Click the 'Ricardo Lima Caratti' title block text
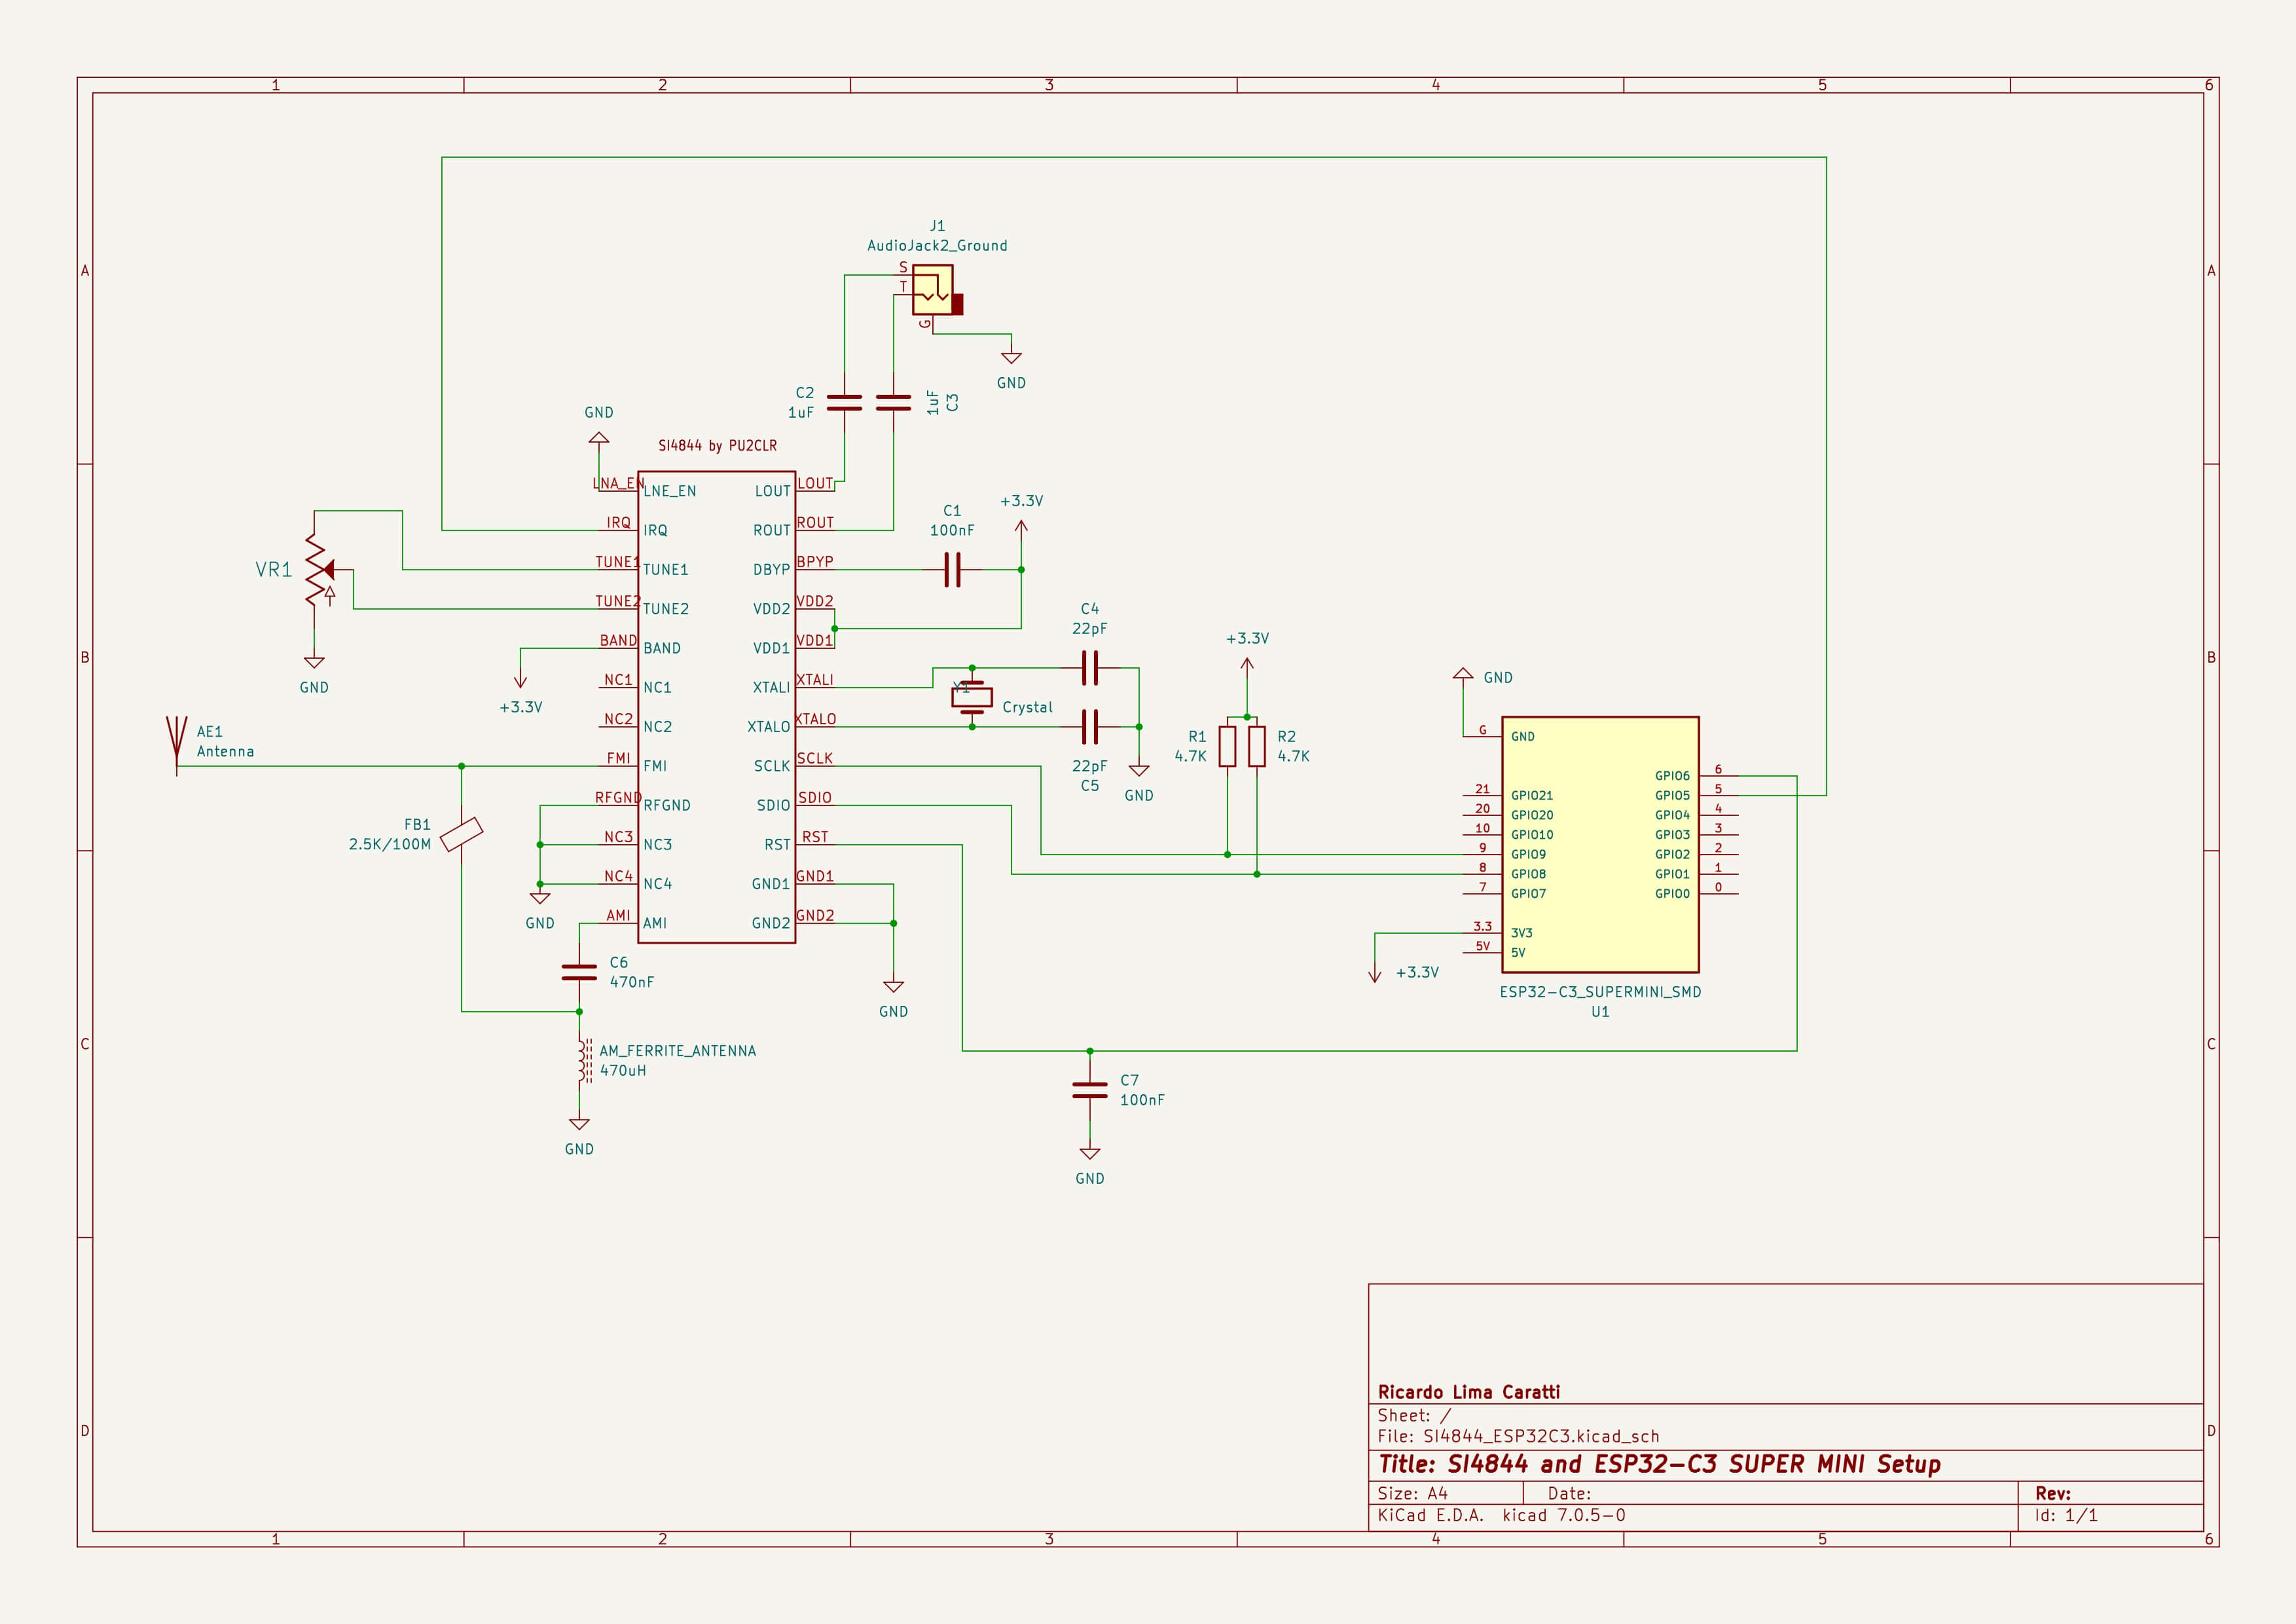 [1469, 1392]
